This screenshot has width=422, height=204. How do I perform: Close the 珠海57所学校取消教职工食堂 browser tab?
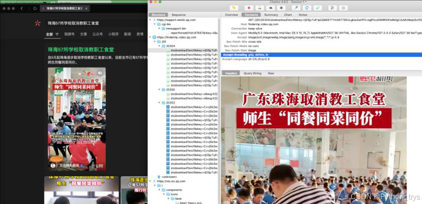coord(86,9)
